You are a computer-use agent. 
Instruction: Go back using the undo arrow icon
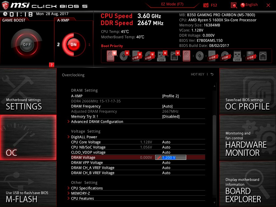212,74
